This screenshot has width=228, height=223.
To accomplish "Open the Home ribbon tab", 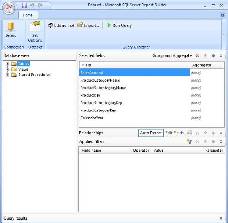I will [x=28, y=15].
